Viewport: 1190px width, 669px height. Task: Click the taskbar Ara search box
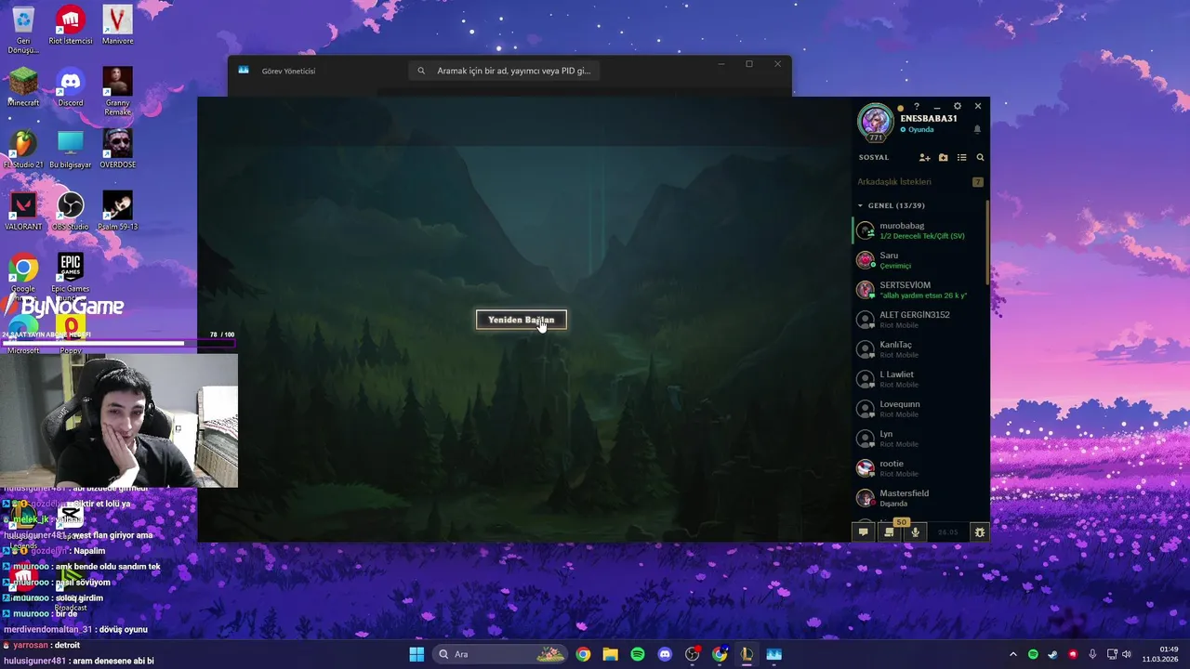[x=500, y=654]
